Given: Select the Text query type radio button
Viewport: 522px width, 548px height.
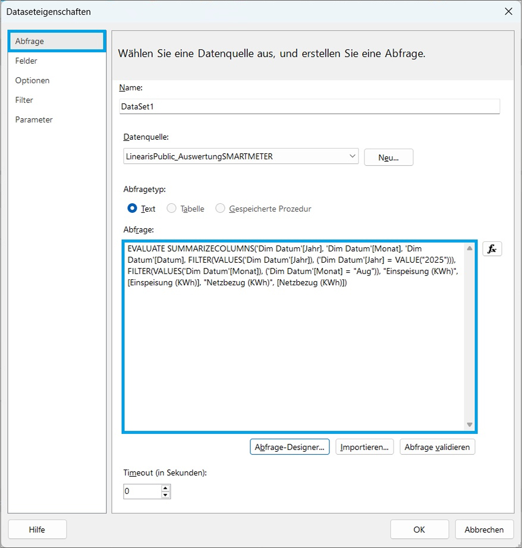Looking at the screenshot, I should coord(133,209).
